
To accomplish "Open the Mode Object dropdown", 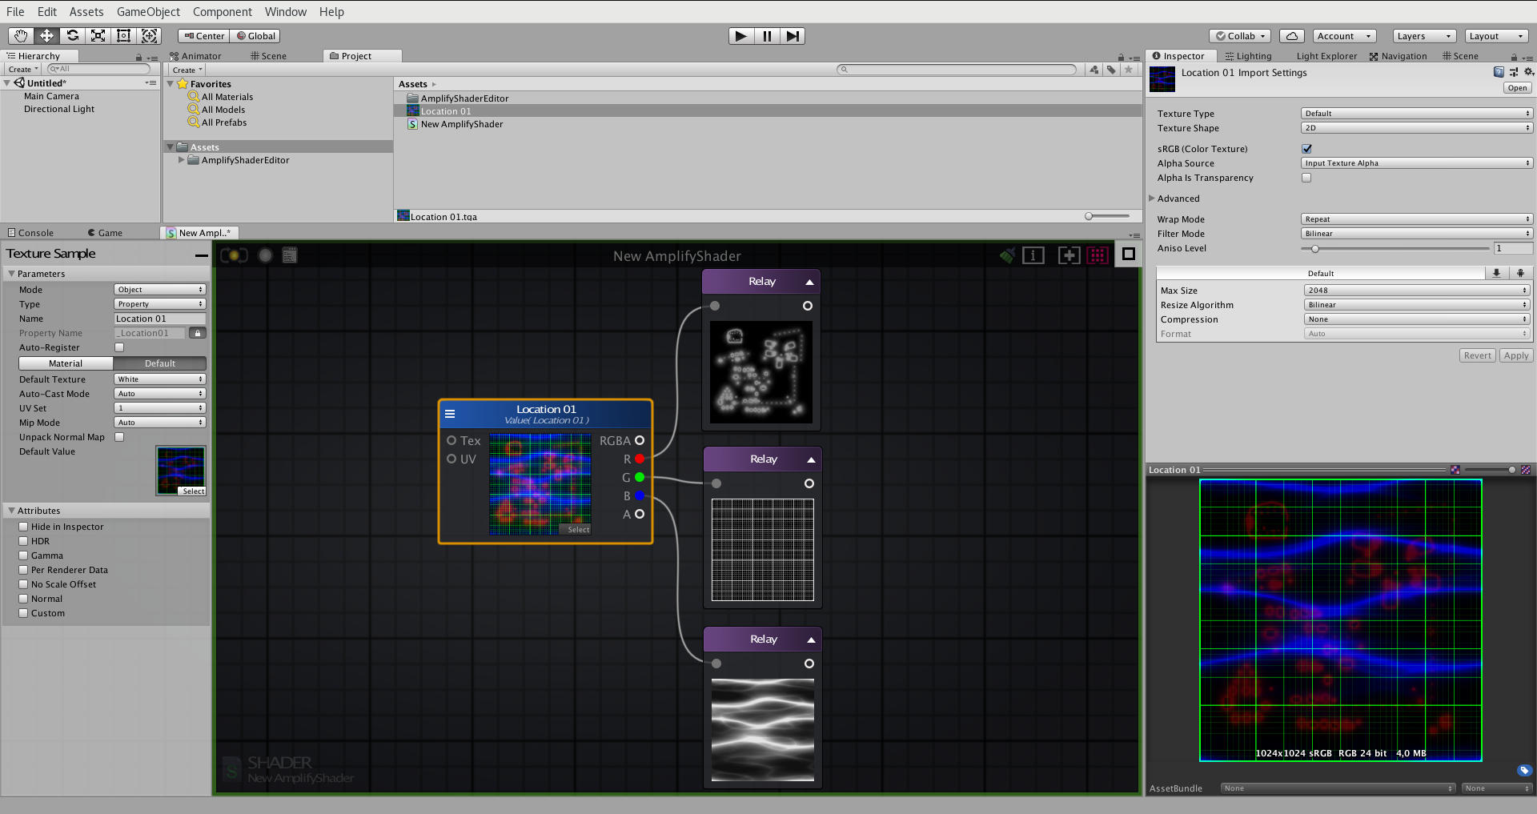I will click(x=160, y=290).
